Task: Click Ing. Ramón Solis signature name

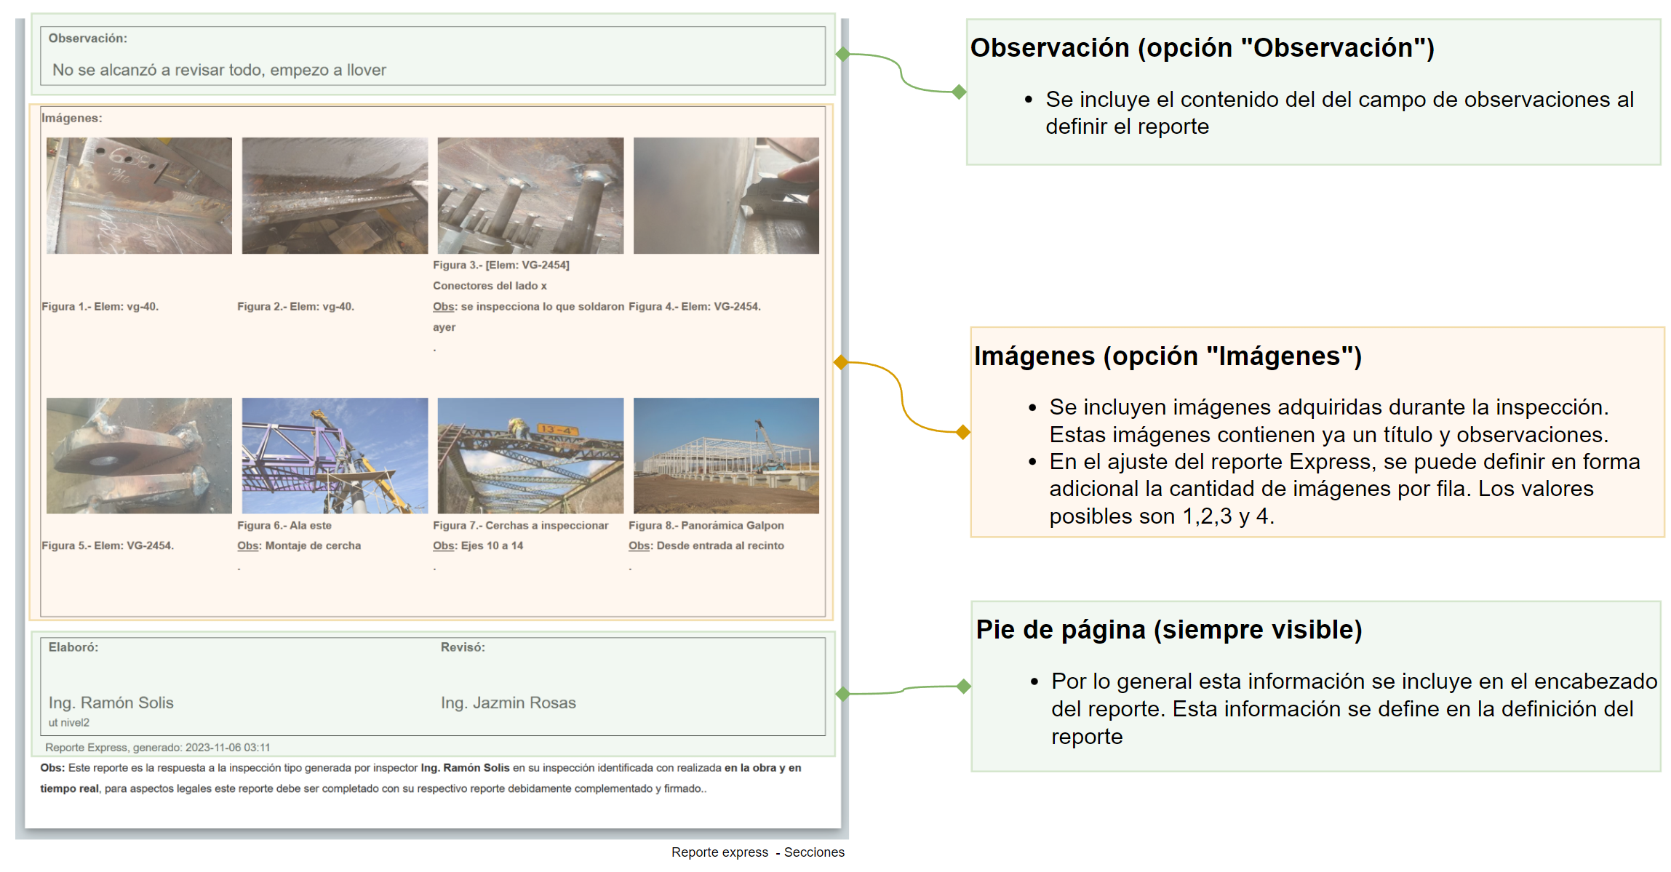Action: coord(111,703)
